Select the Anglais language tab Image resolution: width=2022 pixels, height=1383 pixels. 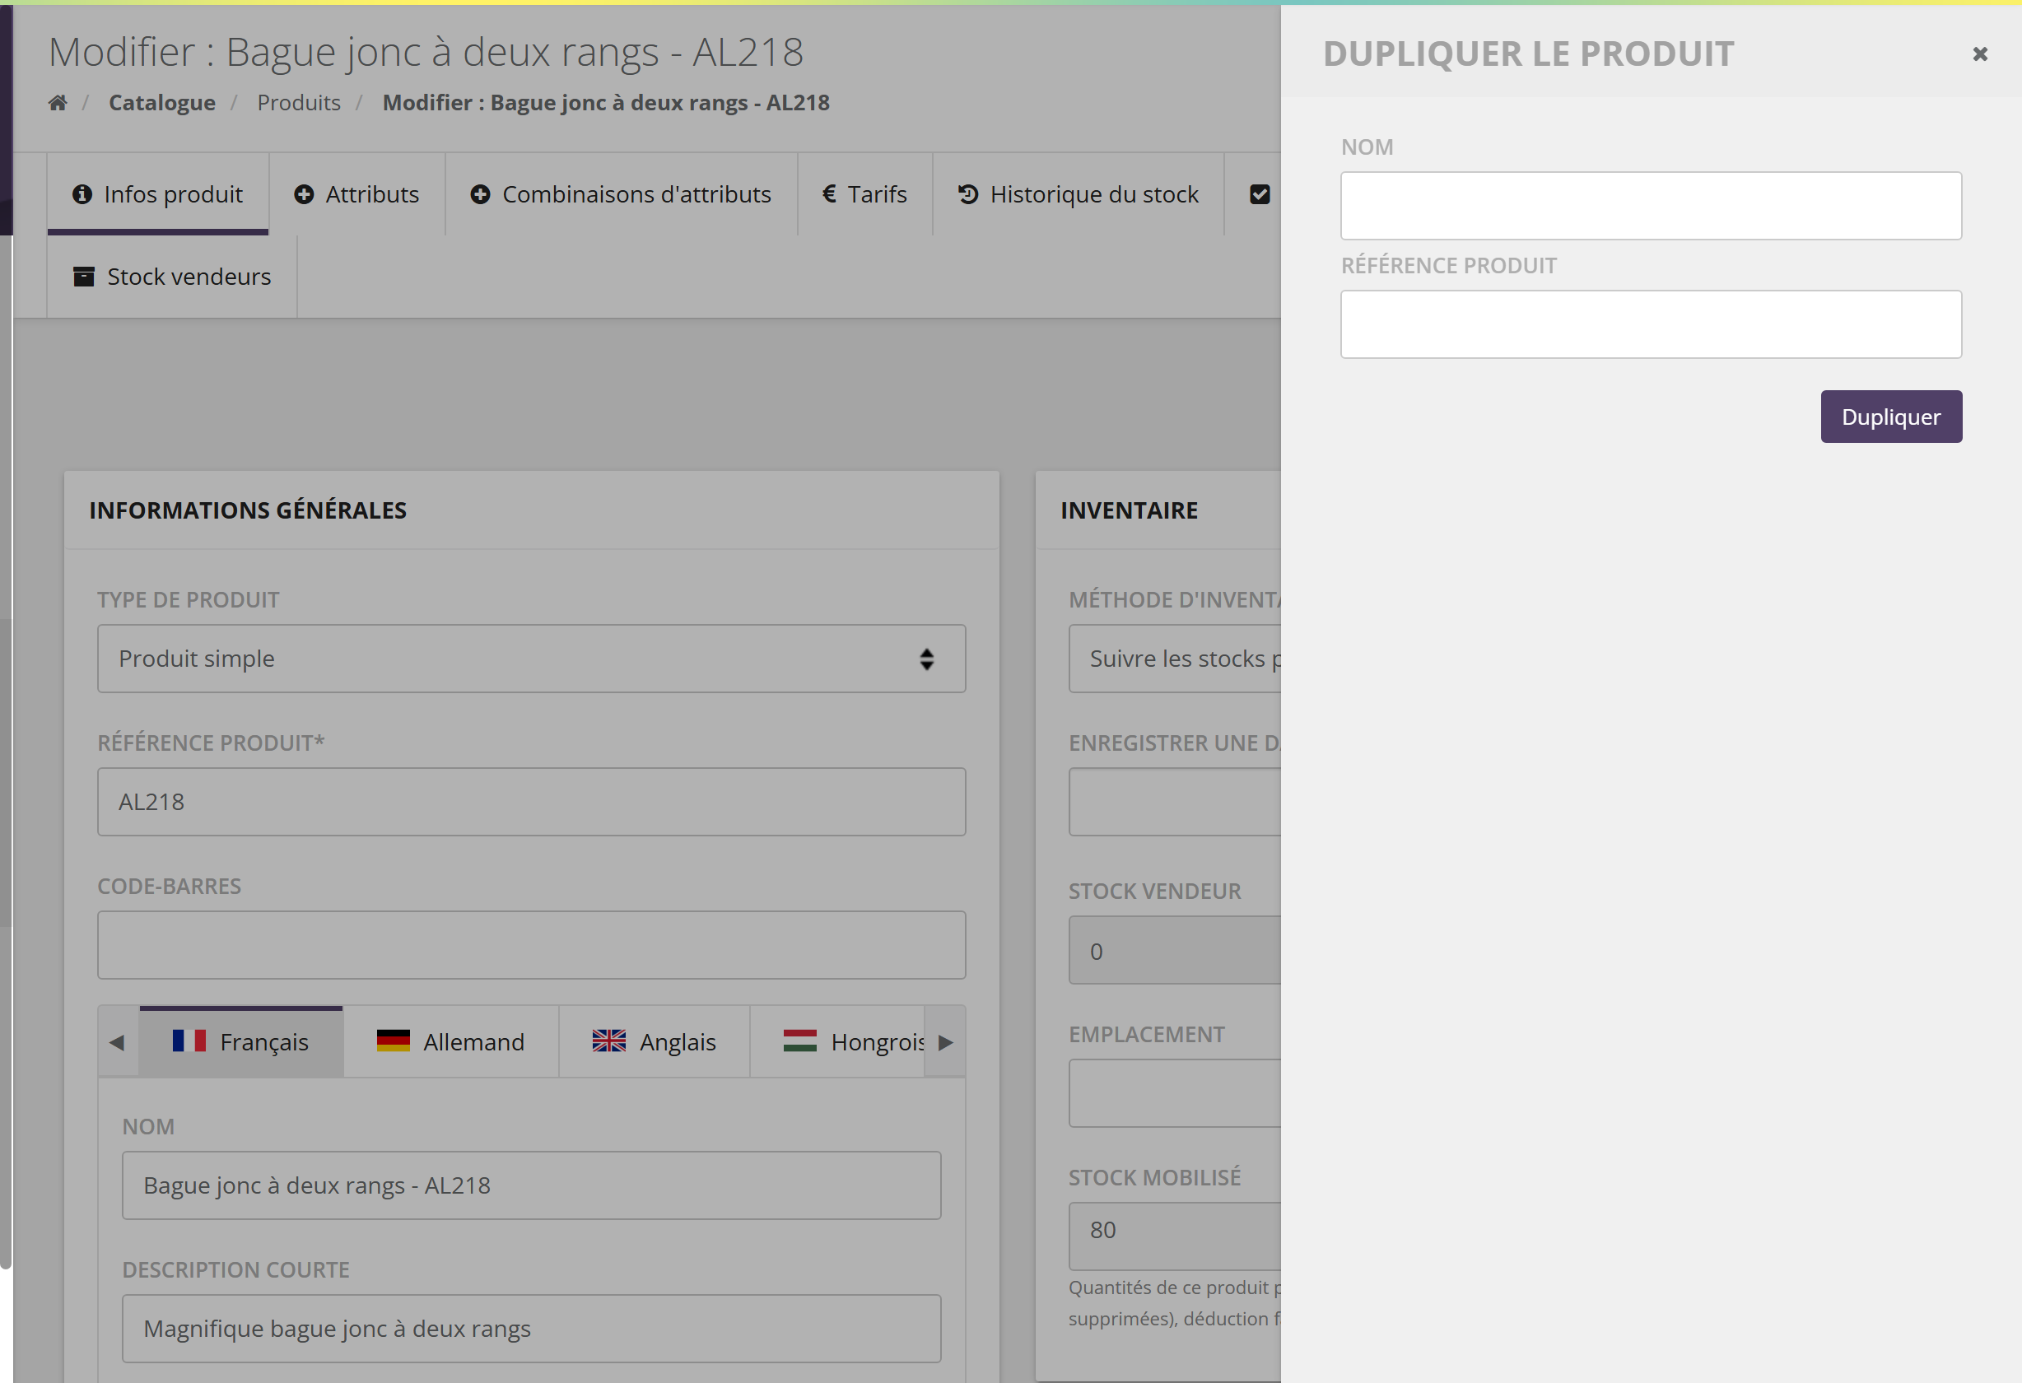click(655, 1041)
